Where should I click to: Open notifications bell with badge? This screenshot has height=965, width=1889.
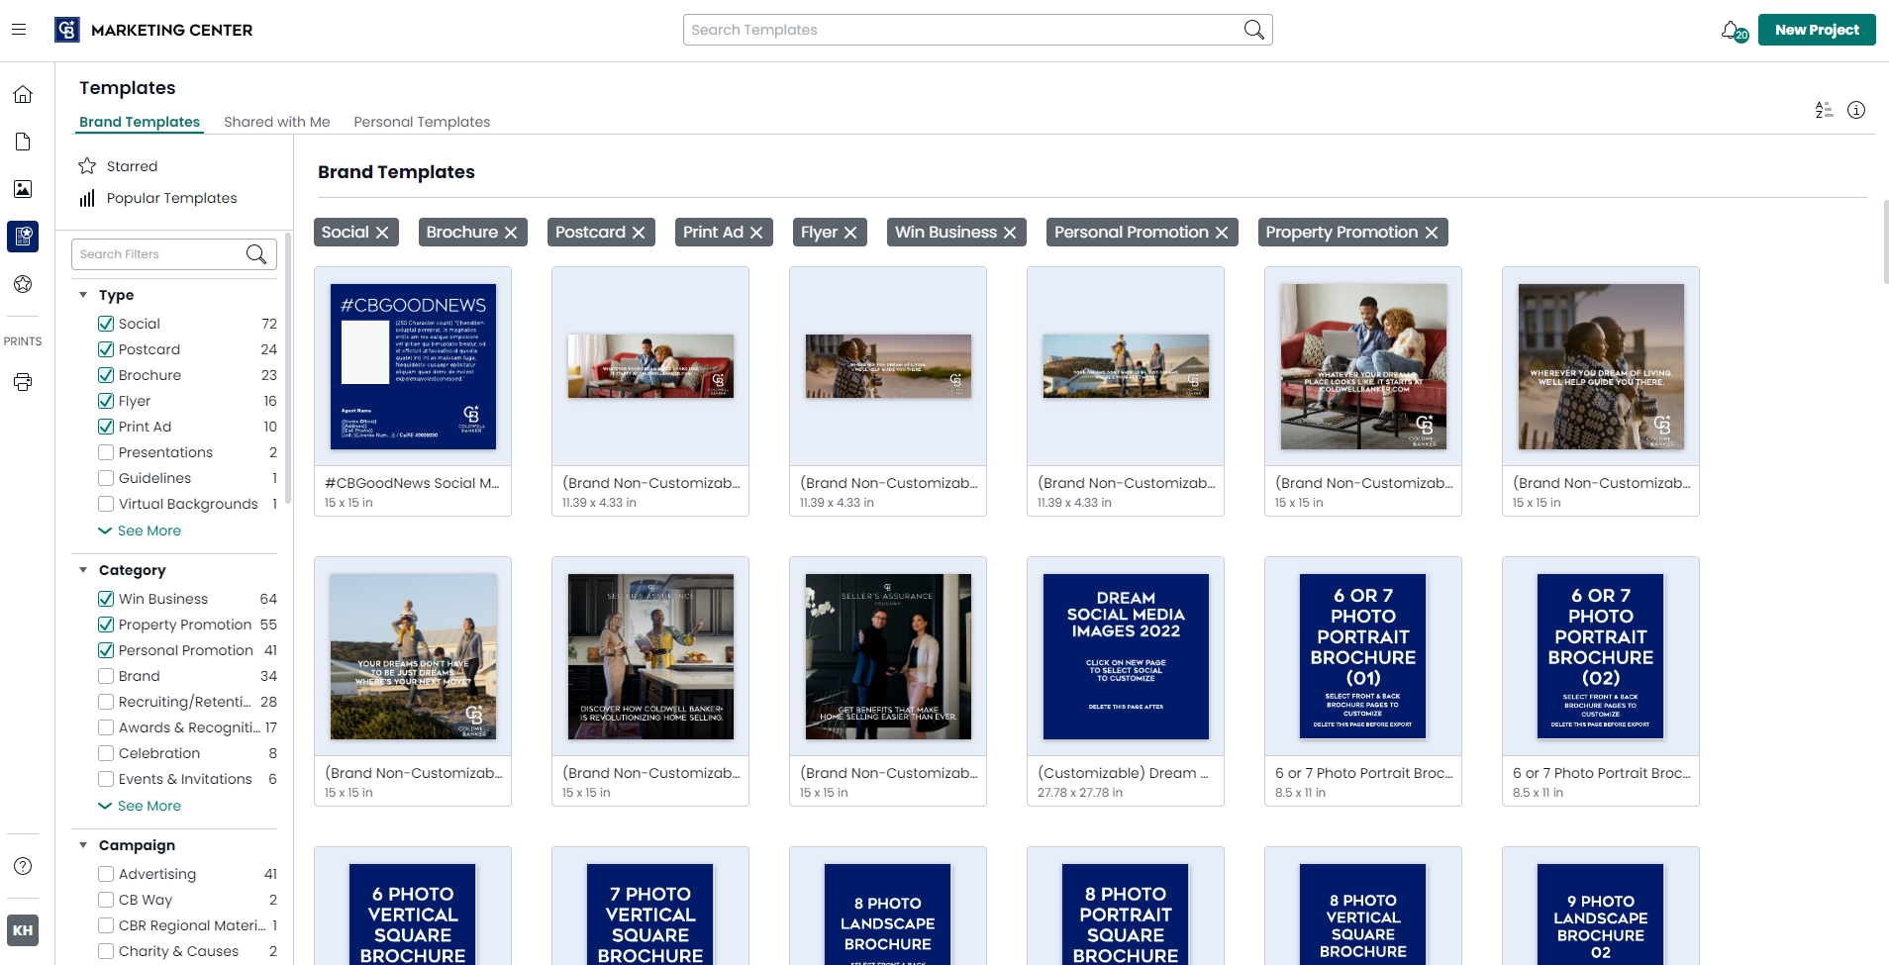pos(1734,31)
